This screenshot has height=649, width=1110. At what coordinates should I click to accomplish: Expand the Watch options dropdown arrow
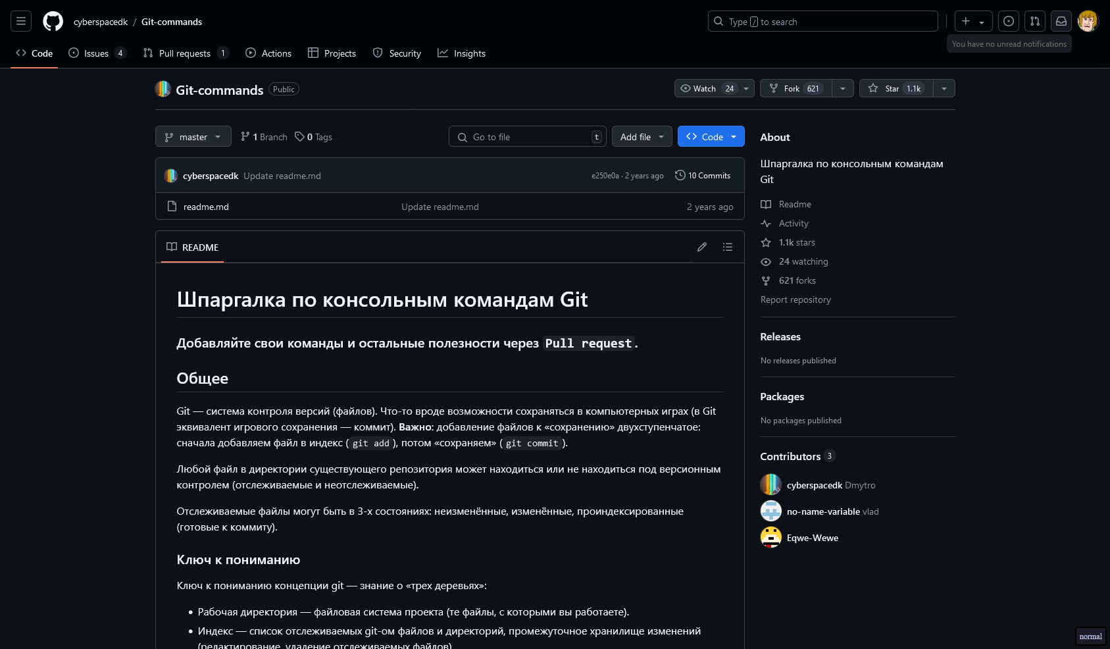(x=746, y=88)
